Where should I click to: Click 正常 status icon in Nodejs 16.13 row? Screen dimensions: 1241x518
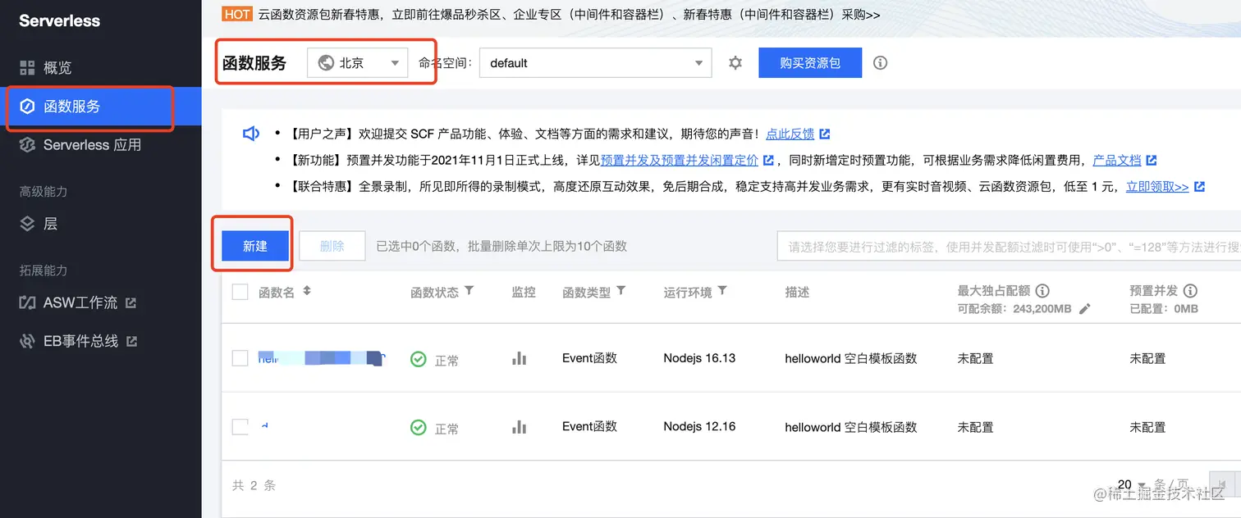tap(419, 359)
